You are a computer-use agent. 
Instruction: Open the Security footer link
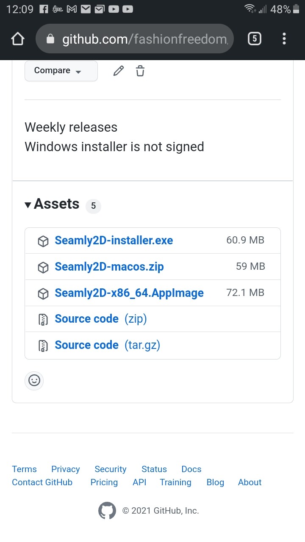tap(111, 469)
